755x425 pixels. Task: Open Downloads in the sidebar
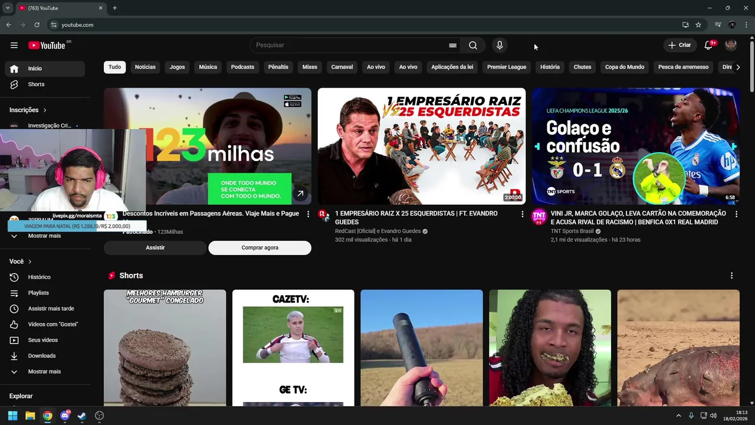click(45, 356)
